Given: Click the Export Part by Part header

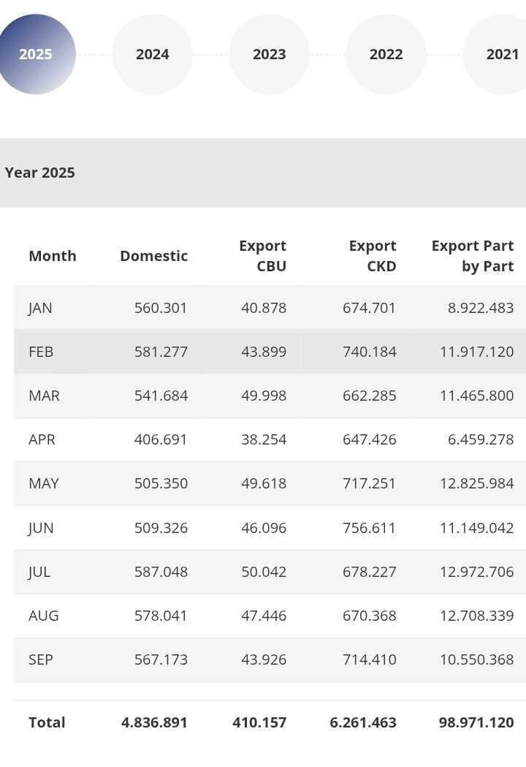Looking at the screenshot, I should pos(473,256).
